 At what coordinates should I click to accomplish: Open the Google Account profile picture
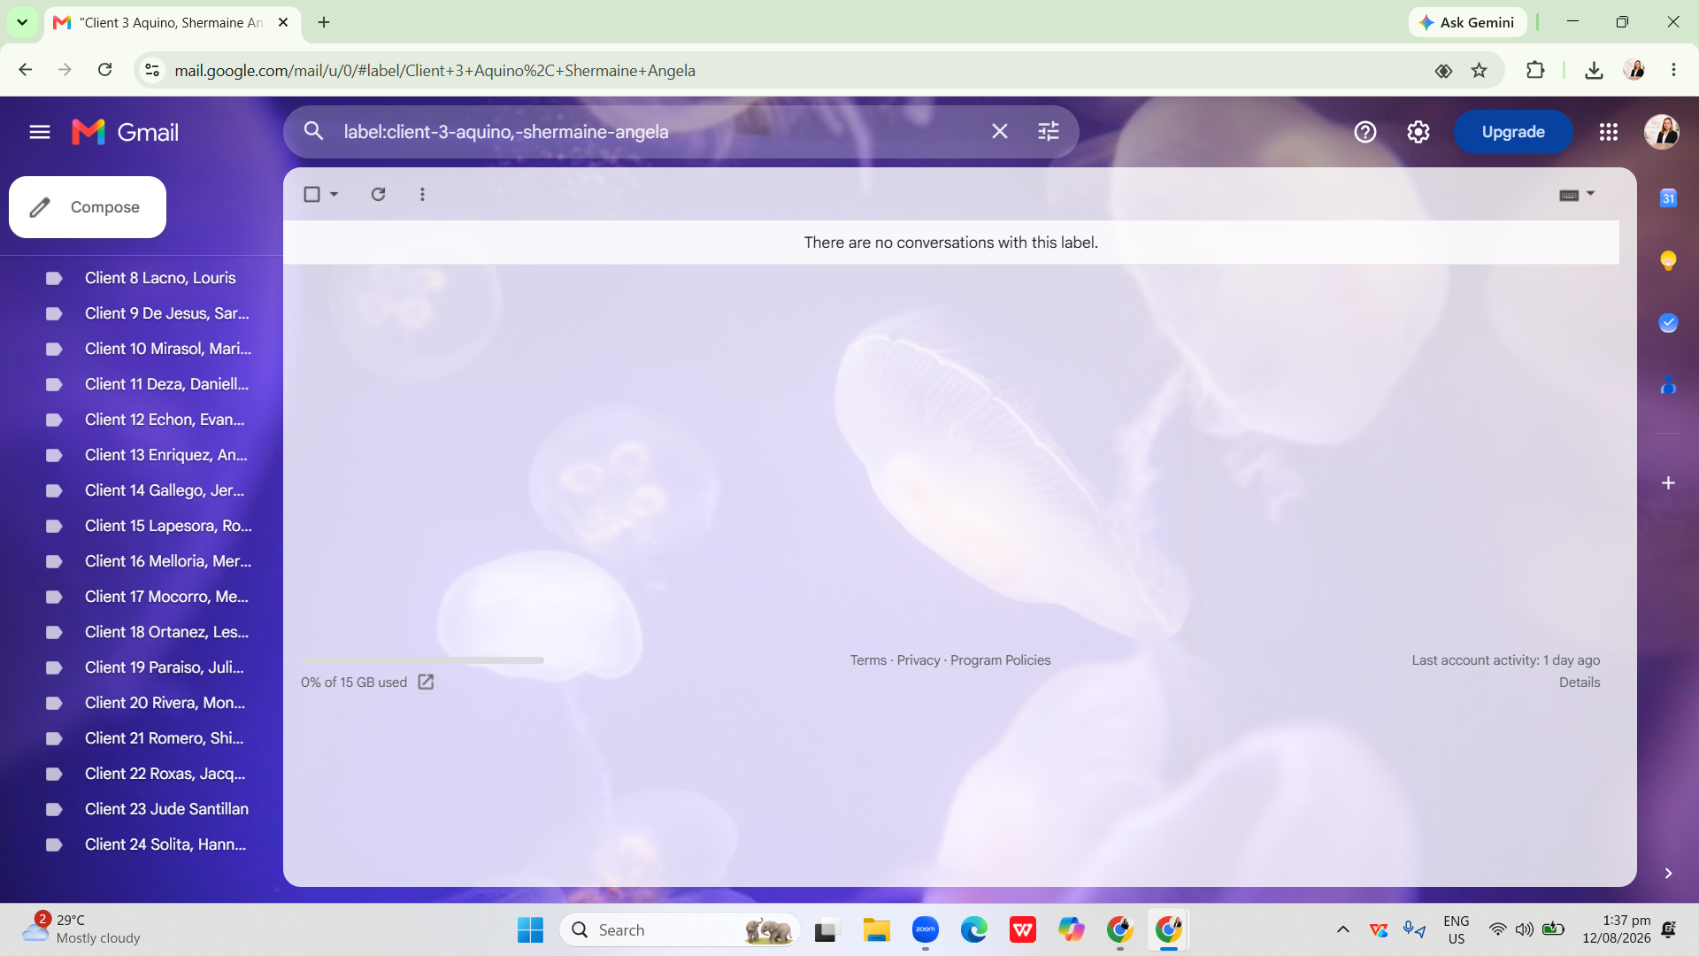(1662, 132)
